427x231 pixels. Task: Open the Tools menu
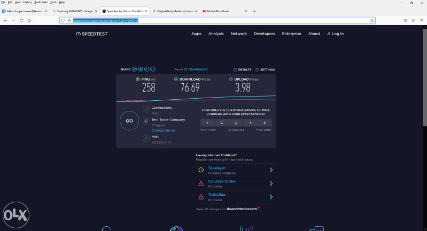pyautogui.click(x=53, y=2)
